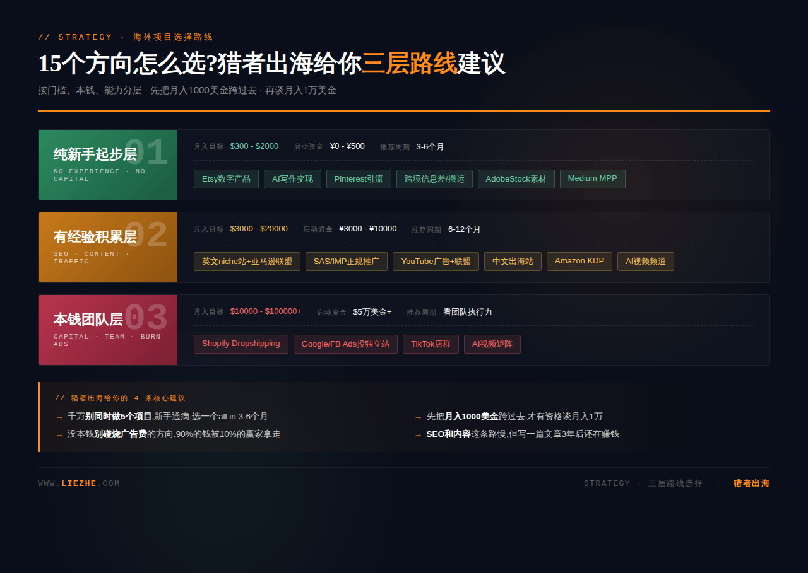Click the YouTube广告+联盟 tag
Image resolution: width=808 pixels, height=573 pixels.
click(x=436, y=262)
